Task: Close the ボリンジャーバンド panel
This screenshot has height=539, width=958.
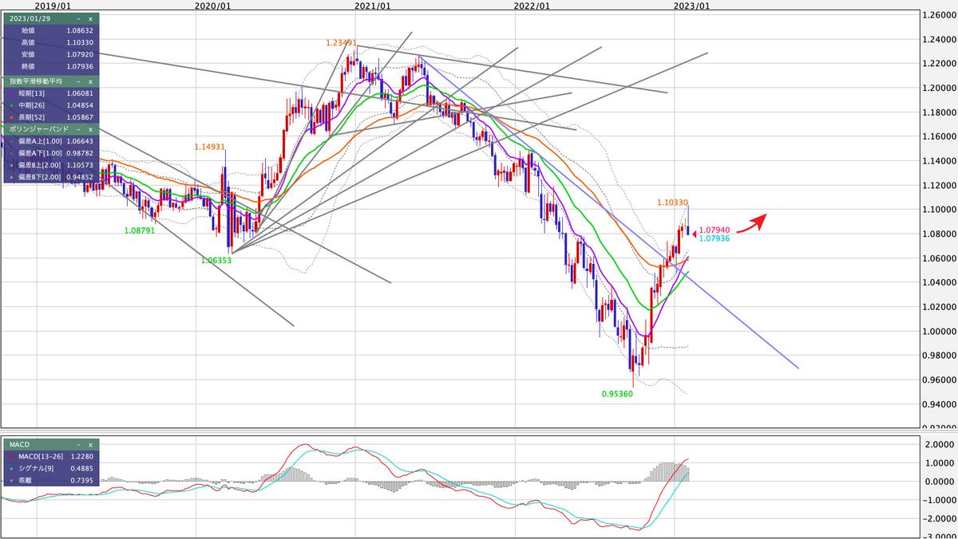Action: pos(90,128)
